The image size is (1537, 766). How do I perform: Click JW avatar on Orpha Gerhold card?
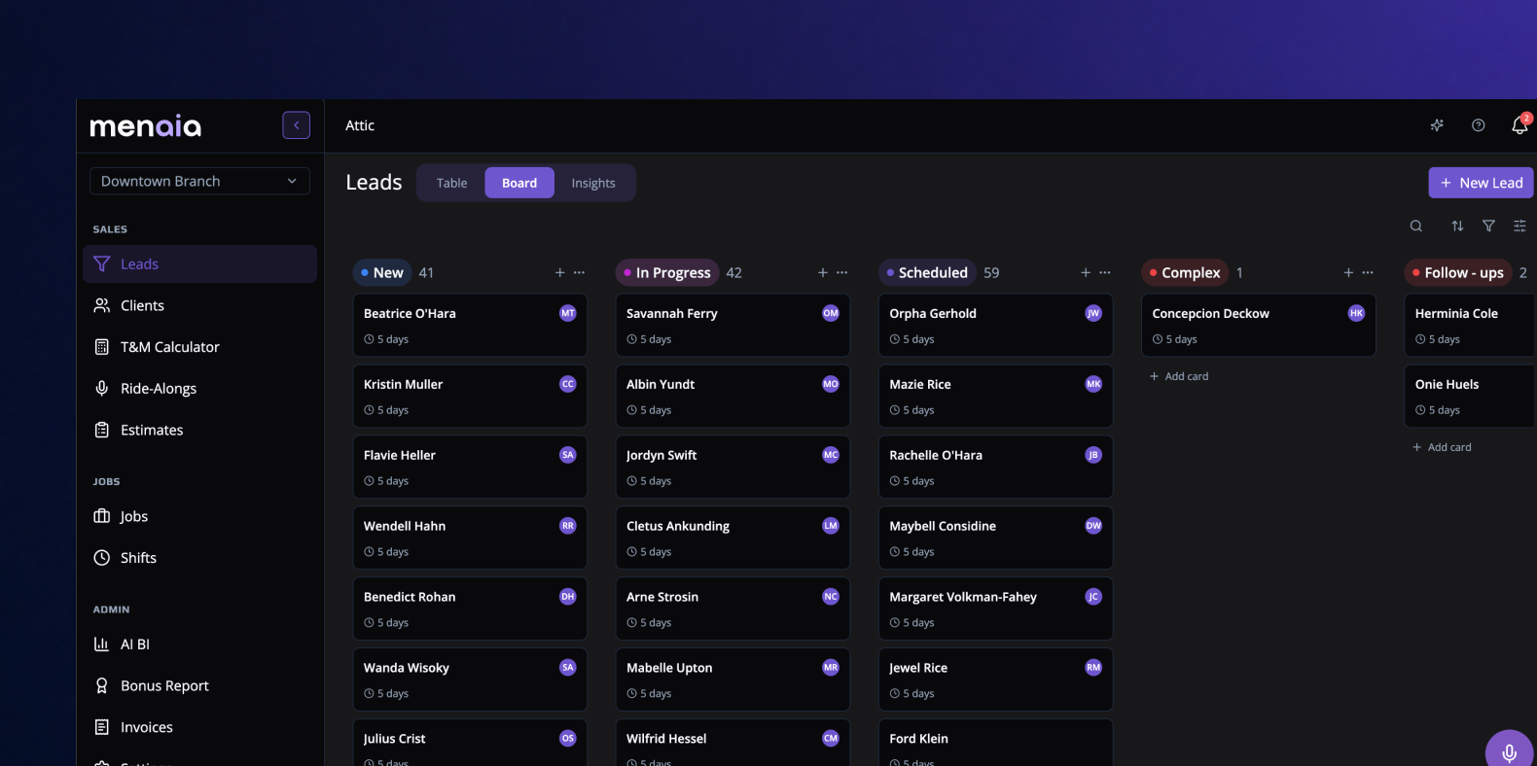click(x=1093, y=313)
